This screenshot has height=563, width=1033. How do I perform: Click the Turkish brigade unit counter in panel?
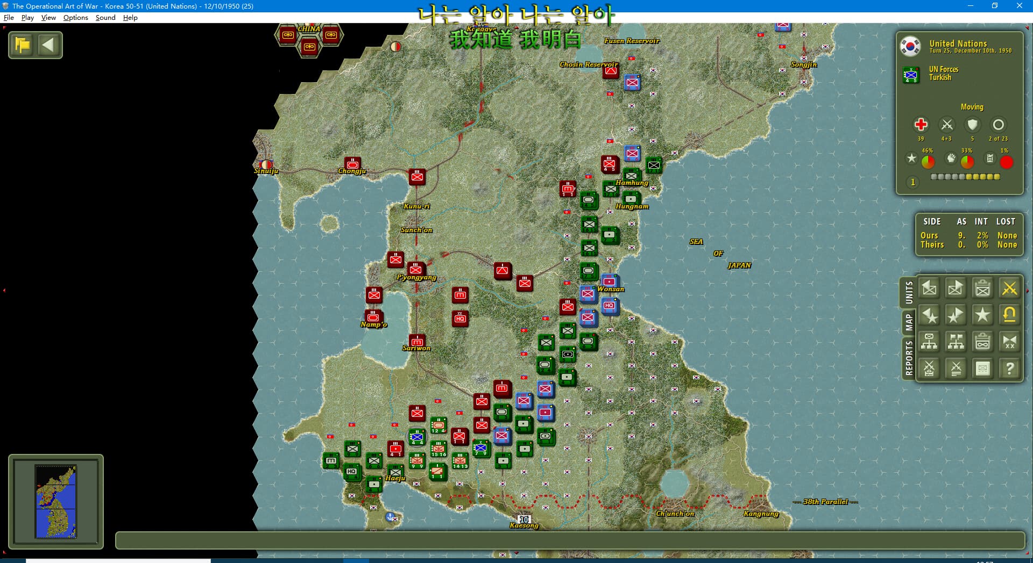911,75
